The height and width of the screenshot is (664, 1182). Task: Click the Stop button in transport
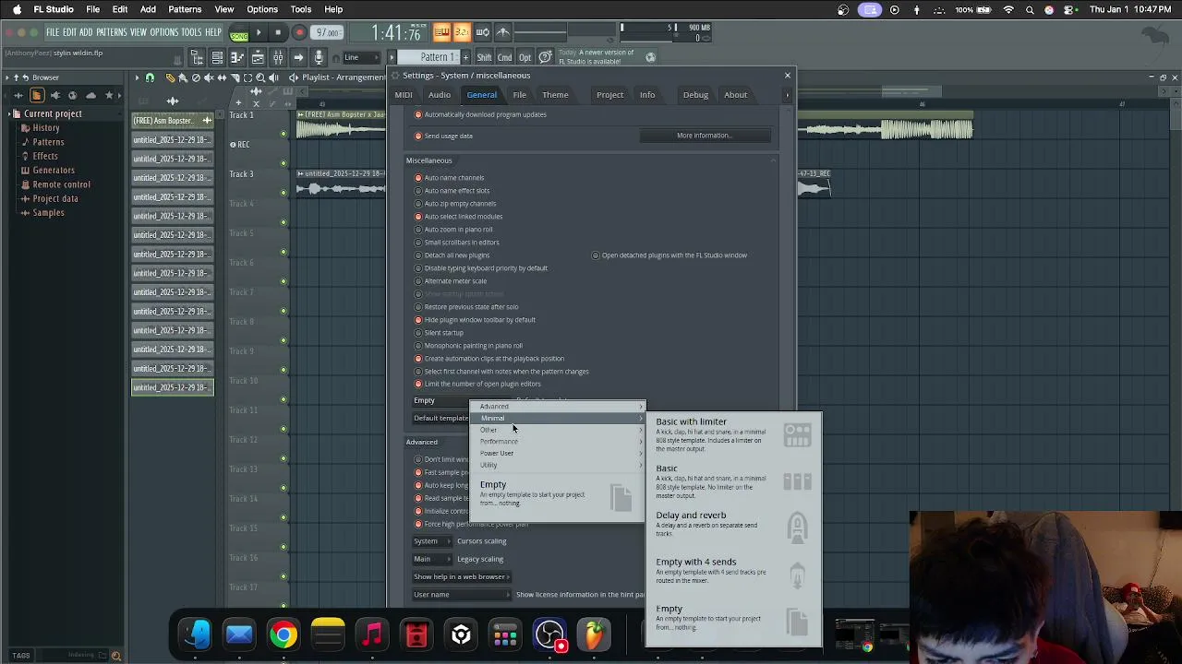click(x=278, y=32)
